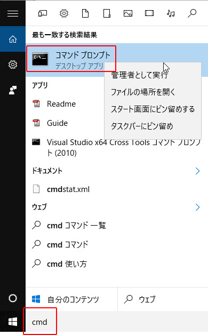This screenshot has width=208, height=335.
Task: Click the Readme PDF icon
Action: pyautogui.click(x=36, y=104)
